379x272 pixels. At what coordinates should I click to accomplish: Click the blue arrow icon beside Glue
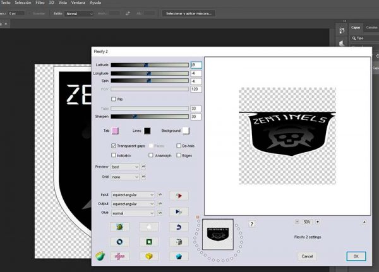click(179, 211)
